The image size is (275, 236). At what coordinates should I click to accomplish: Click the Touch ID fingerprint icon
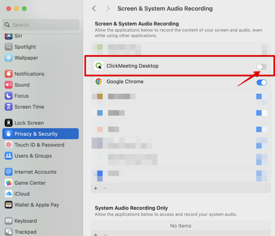tap(8, 145)
